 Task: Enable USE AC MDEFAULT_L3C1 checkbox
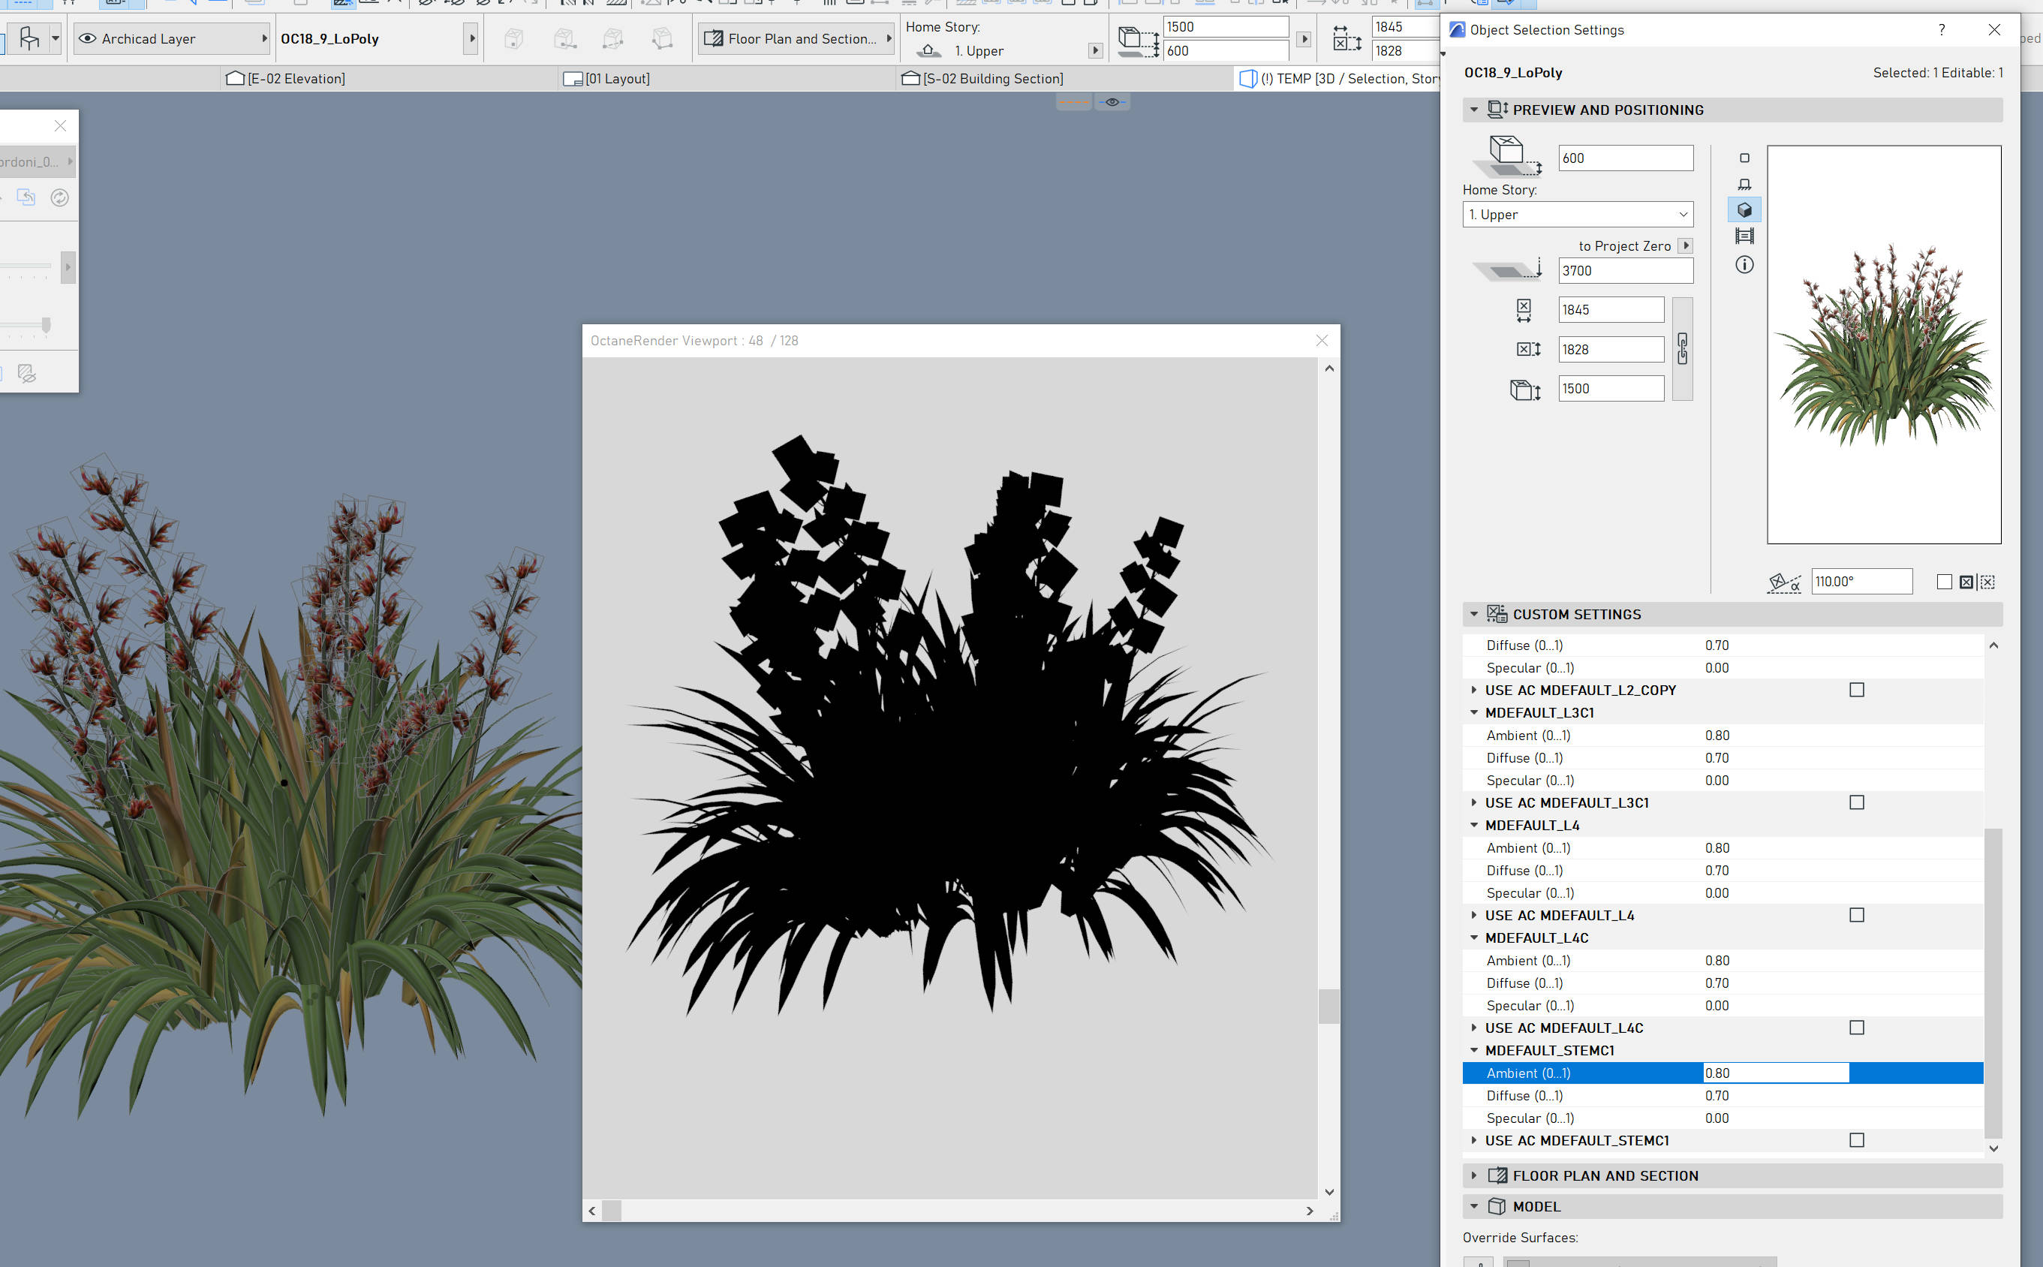click(x=1856, y=803)
